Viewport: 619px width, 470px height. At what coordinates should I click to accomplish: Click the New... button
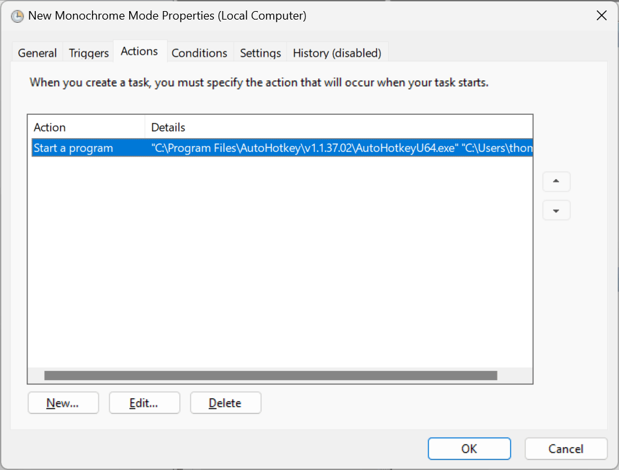(x=63, y=402)
